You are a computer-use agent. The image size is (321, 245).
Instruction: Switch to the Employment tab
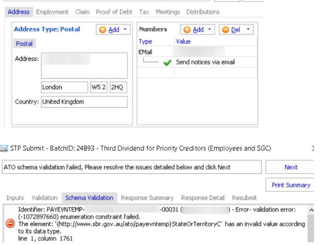(x=52, y=12)
